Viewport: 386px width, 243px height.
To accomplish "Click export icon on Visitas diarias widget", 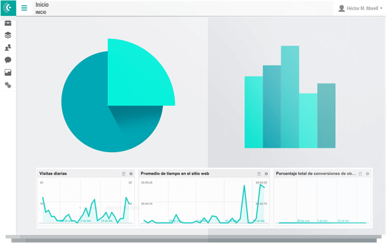I will (x=124, y=174).
